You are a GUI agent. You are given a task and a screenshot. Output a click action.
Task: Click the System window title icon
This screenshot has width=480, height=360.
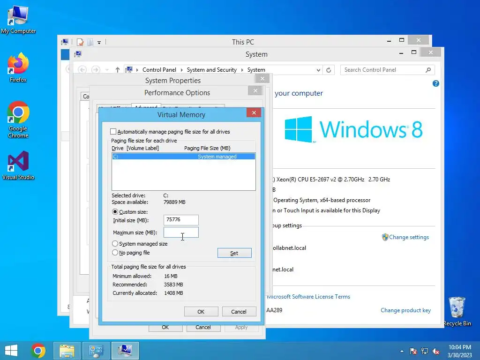pyautogui.click(x=78, y=54)
